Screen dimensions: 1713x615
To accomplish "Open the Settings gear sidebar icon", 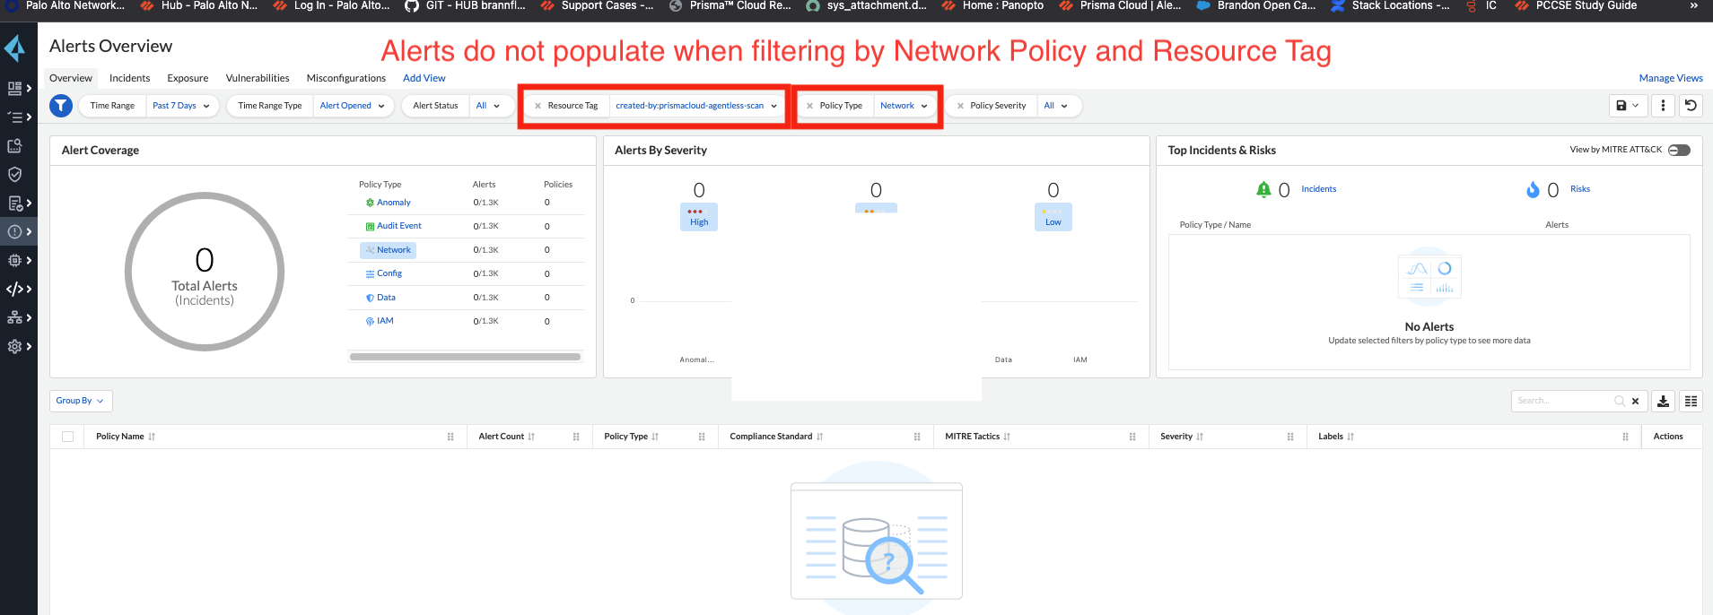I will (14, 346).
